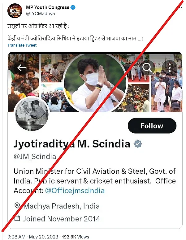The image size is (186, 240).
Task: Click the MP Youth Congress profile avatar
Action: (x=15, y=11)
